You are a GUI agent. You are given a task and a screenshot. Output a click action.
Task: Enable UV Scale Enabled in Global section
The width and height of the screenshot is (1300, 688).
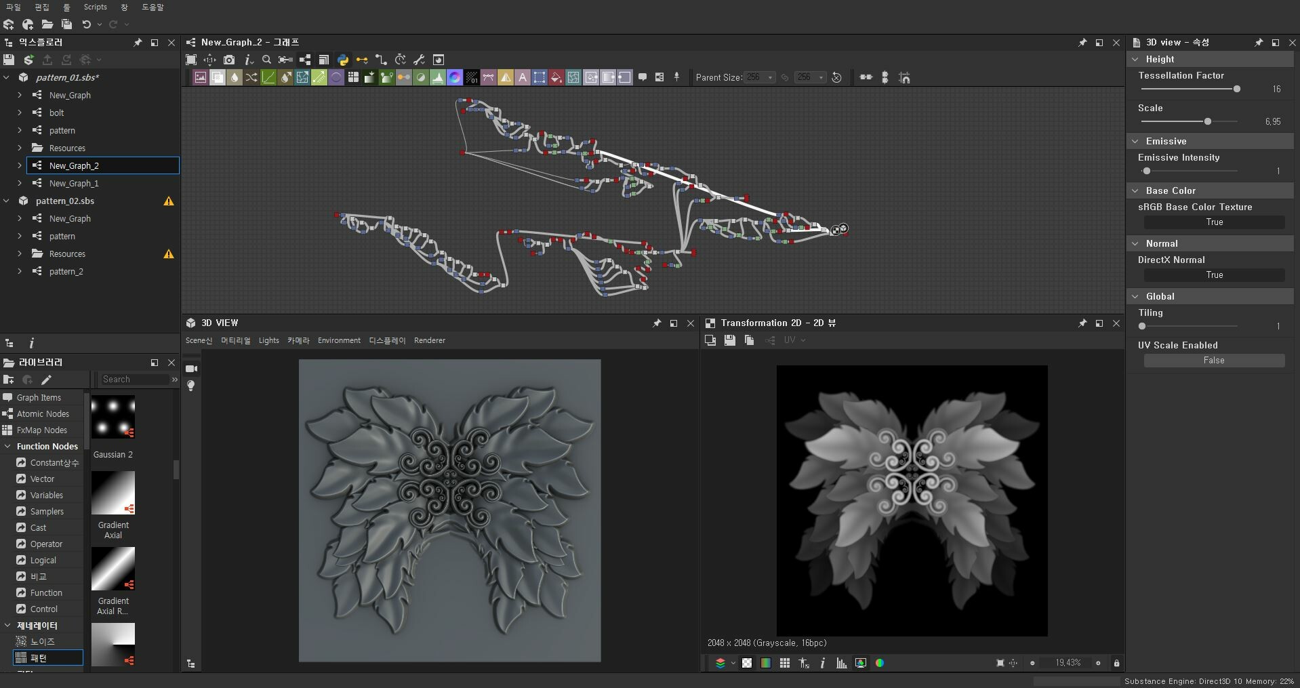(1215, 360)
